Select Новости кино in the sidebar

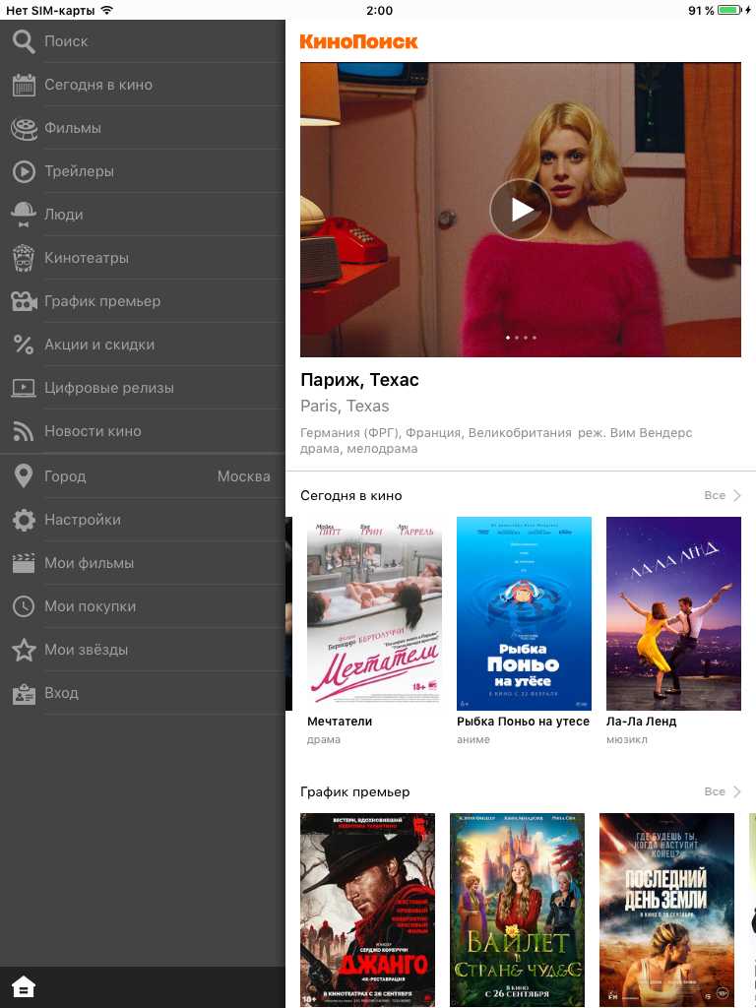pyautogui.click(x=142, y=431)
